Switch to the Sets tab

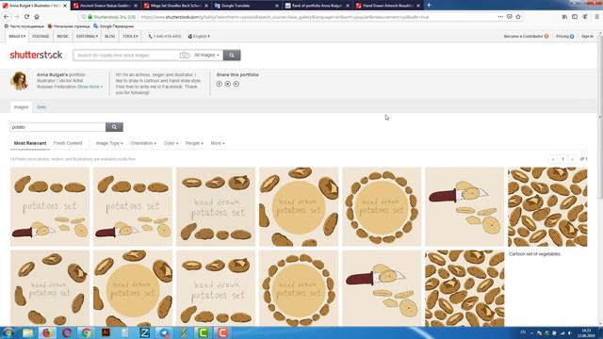coord(41,107)
